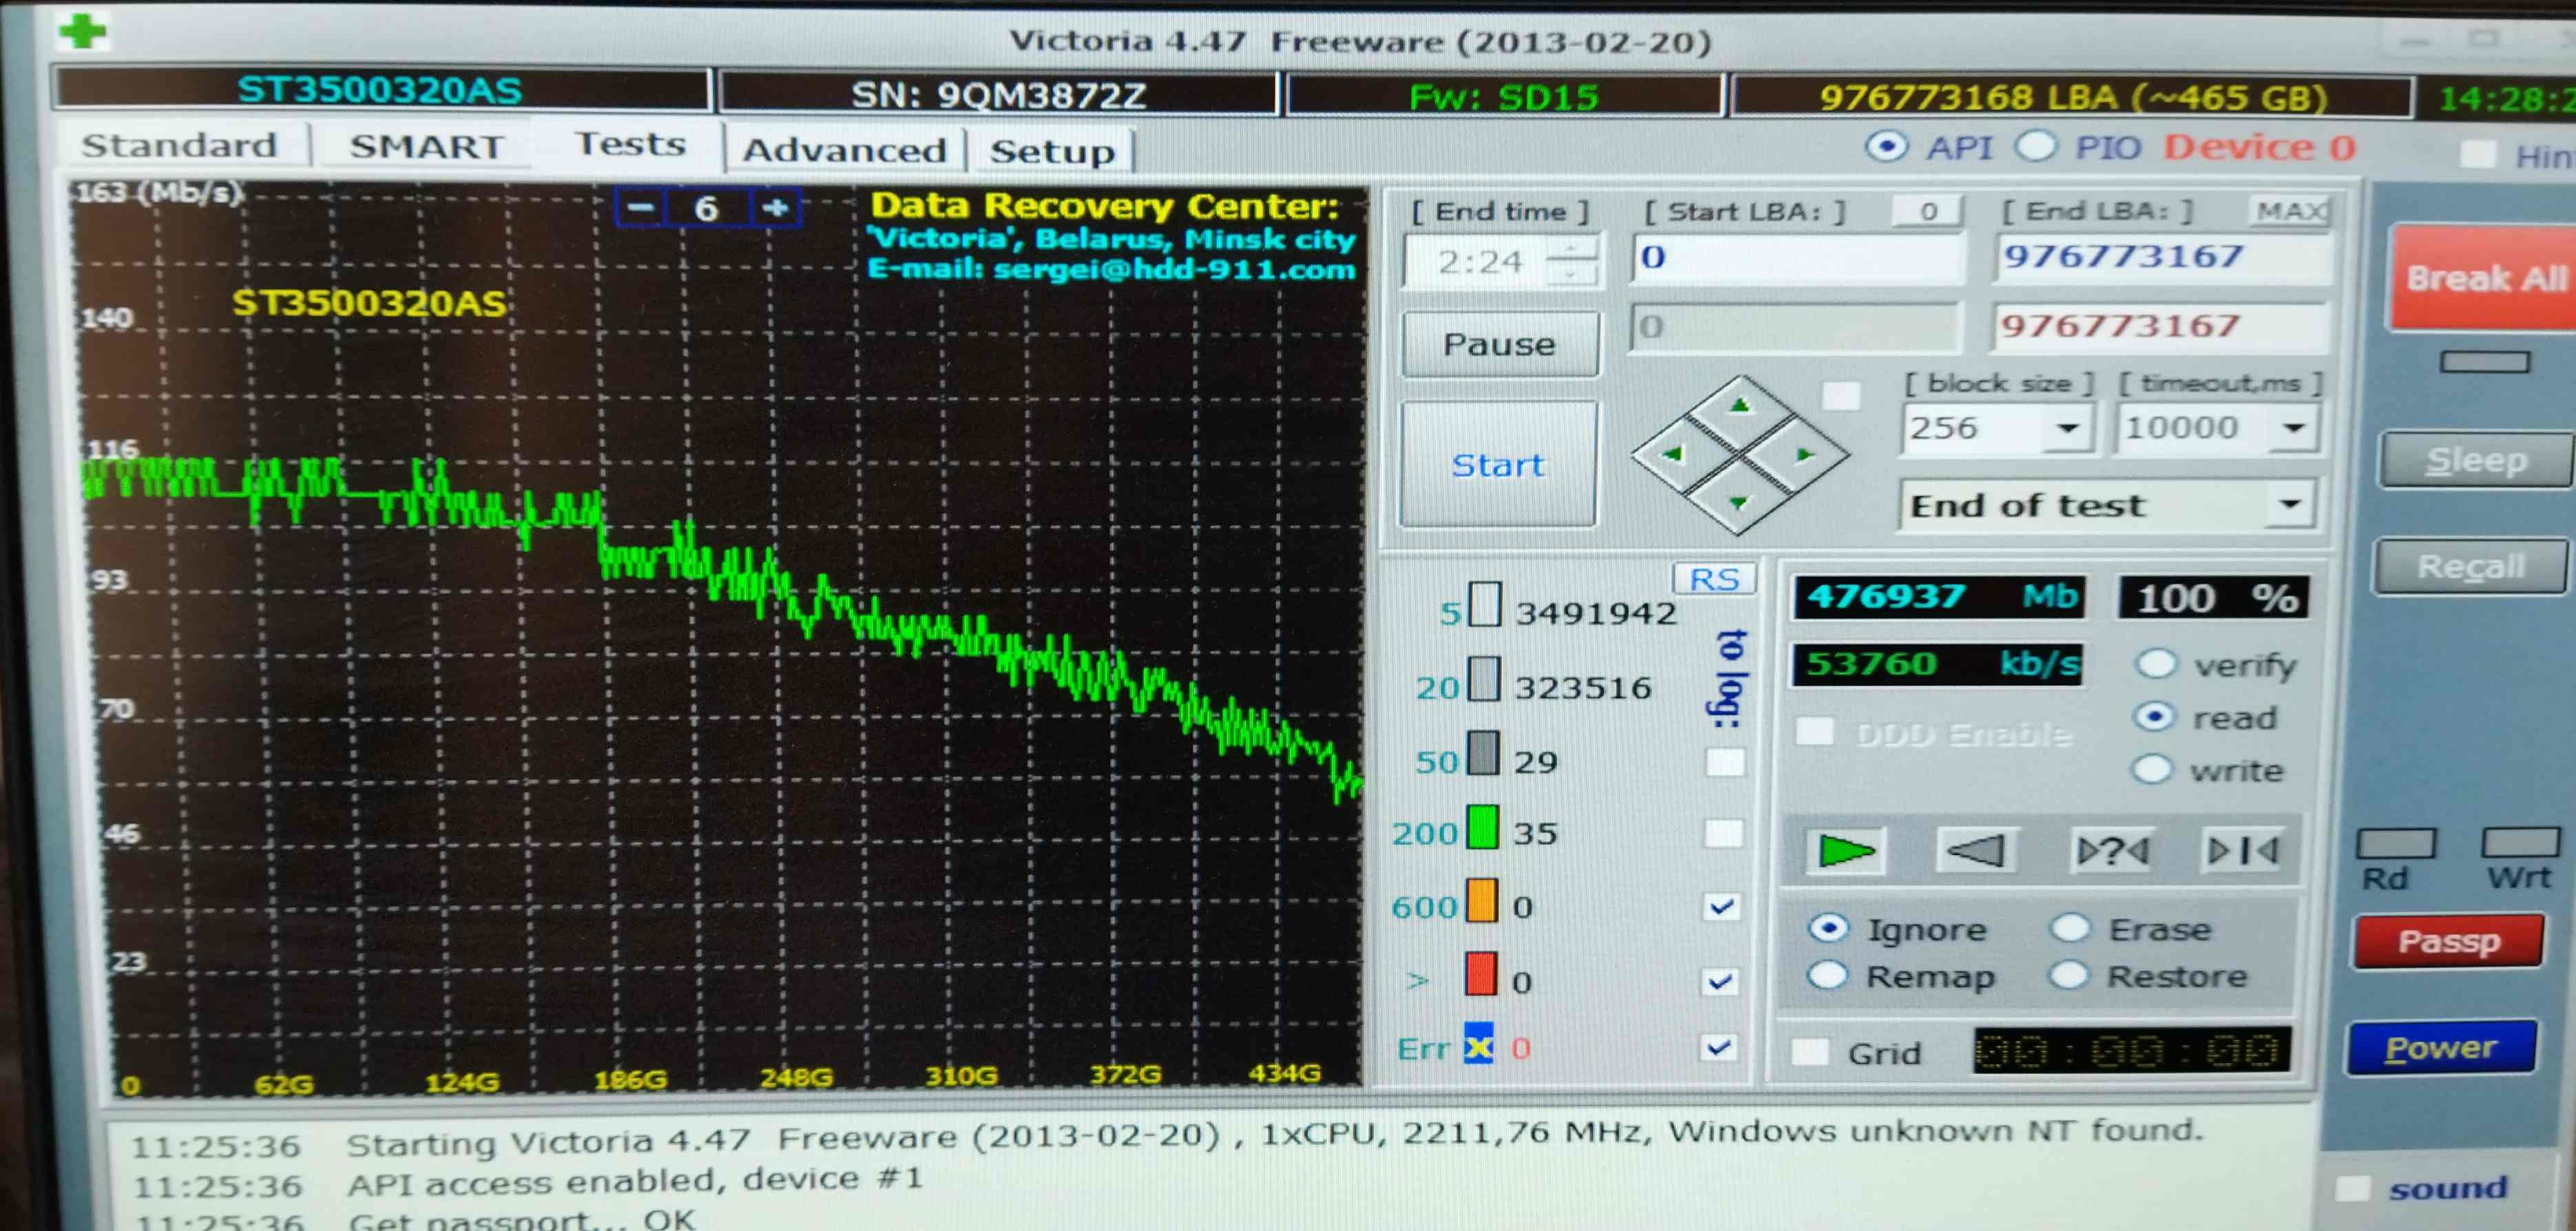
Task: Select the verify test mode
Action: [2156, 664]
